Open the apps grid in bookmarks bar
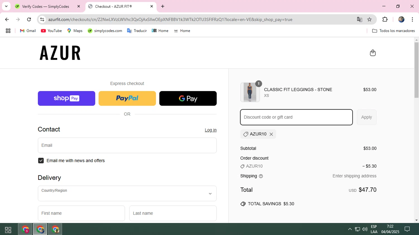This screenshot has height=235, width=419. pyautogui.click(x=8, y=31)
